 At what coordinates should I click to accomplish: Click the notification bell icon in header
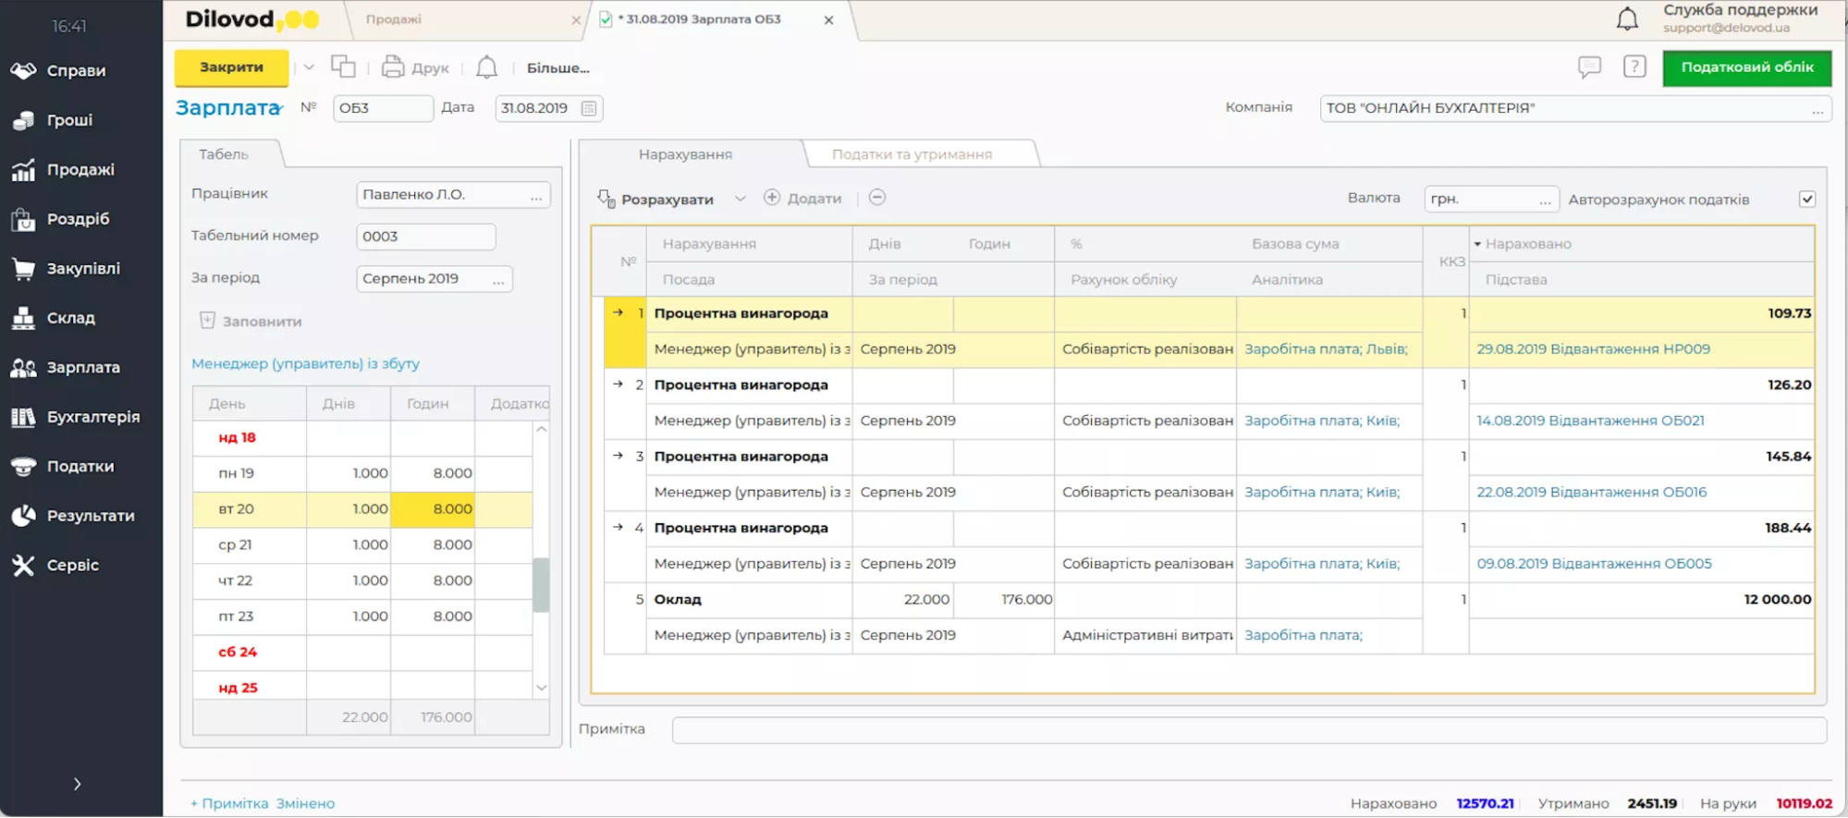(1626, 18)
